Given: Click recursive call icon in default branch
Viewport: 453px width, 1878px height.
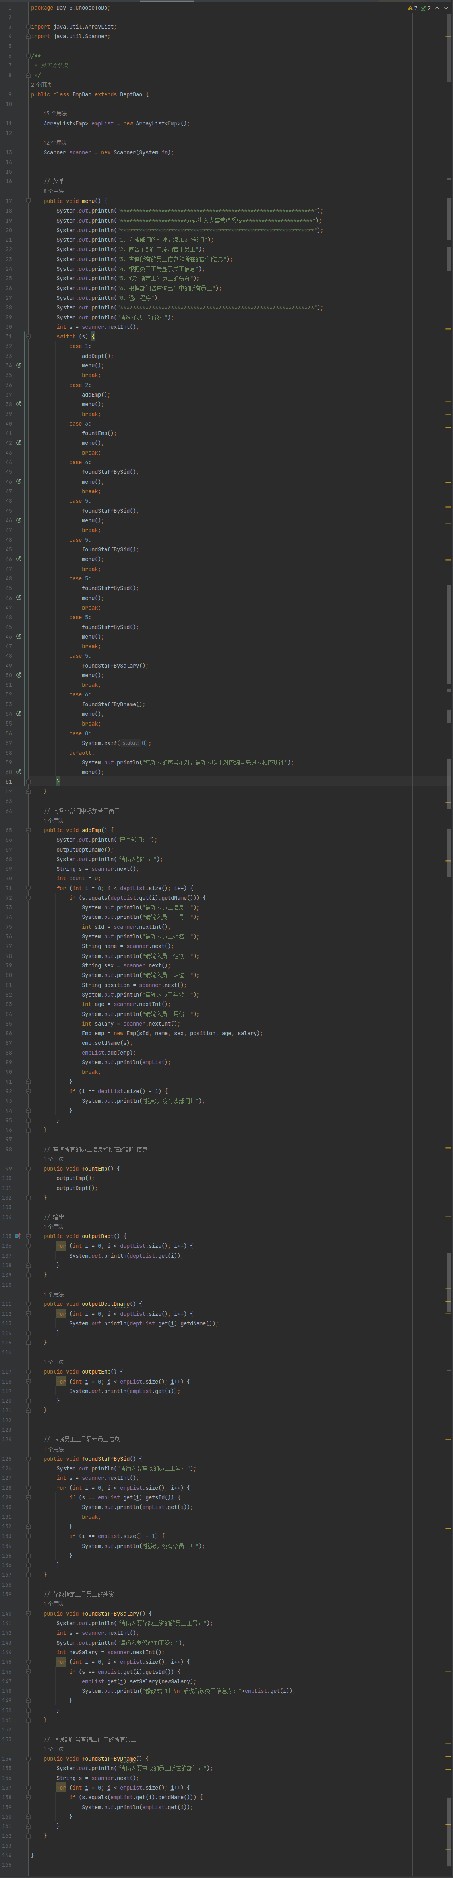Looking at the screenshot, I should [19, 771].
